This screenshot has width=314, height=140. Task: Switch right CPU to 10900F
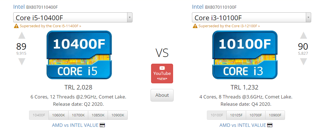[275, 115]
